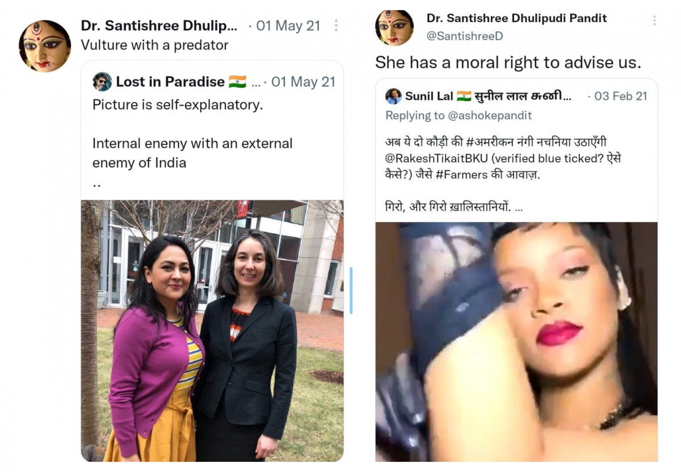
Task: Click the "Vulture with a predator" tweet text
Action: 154,45
